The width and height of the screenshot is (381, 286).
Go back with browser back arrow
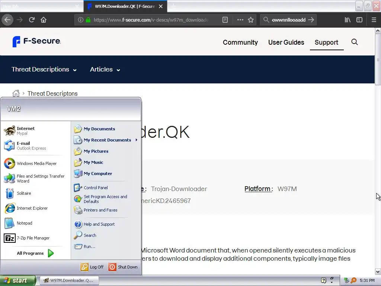(x=7, y=20)
